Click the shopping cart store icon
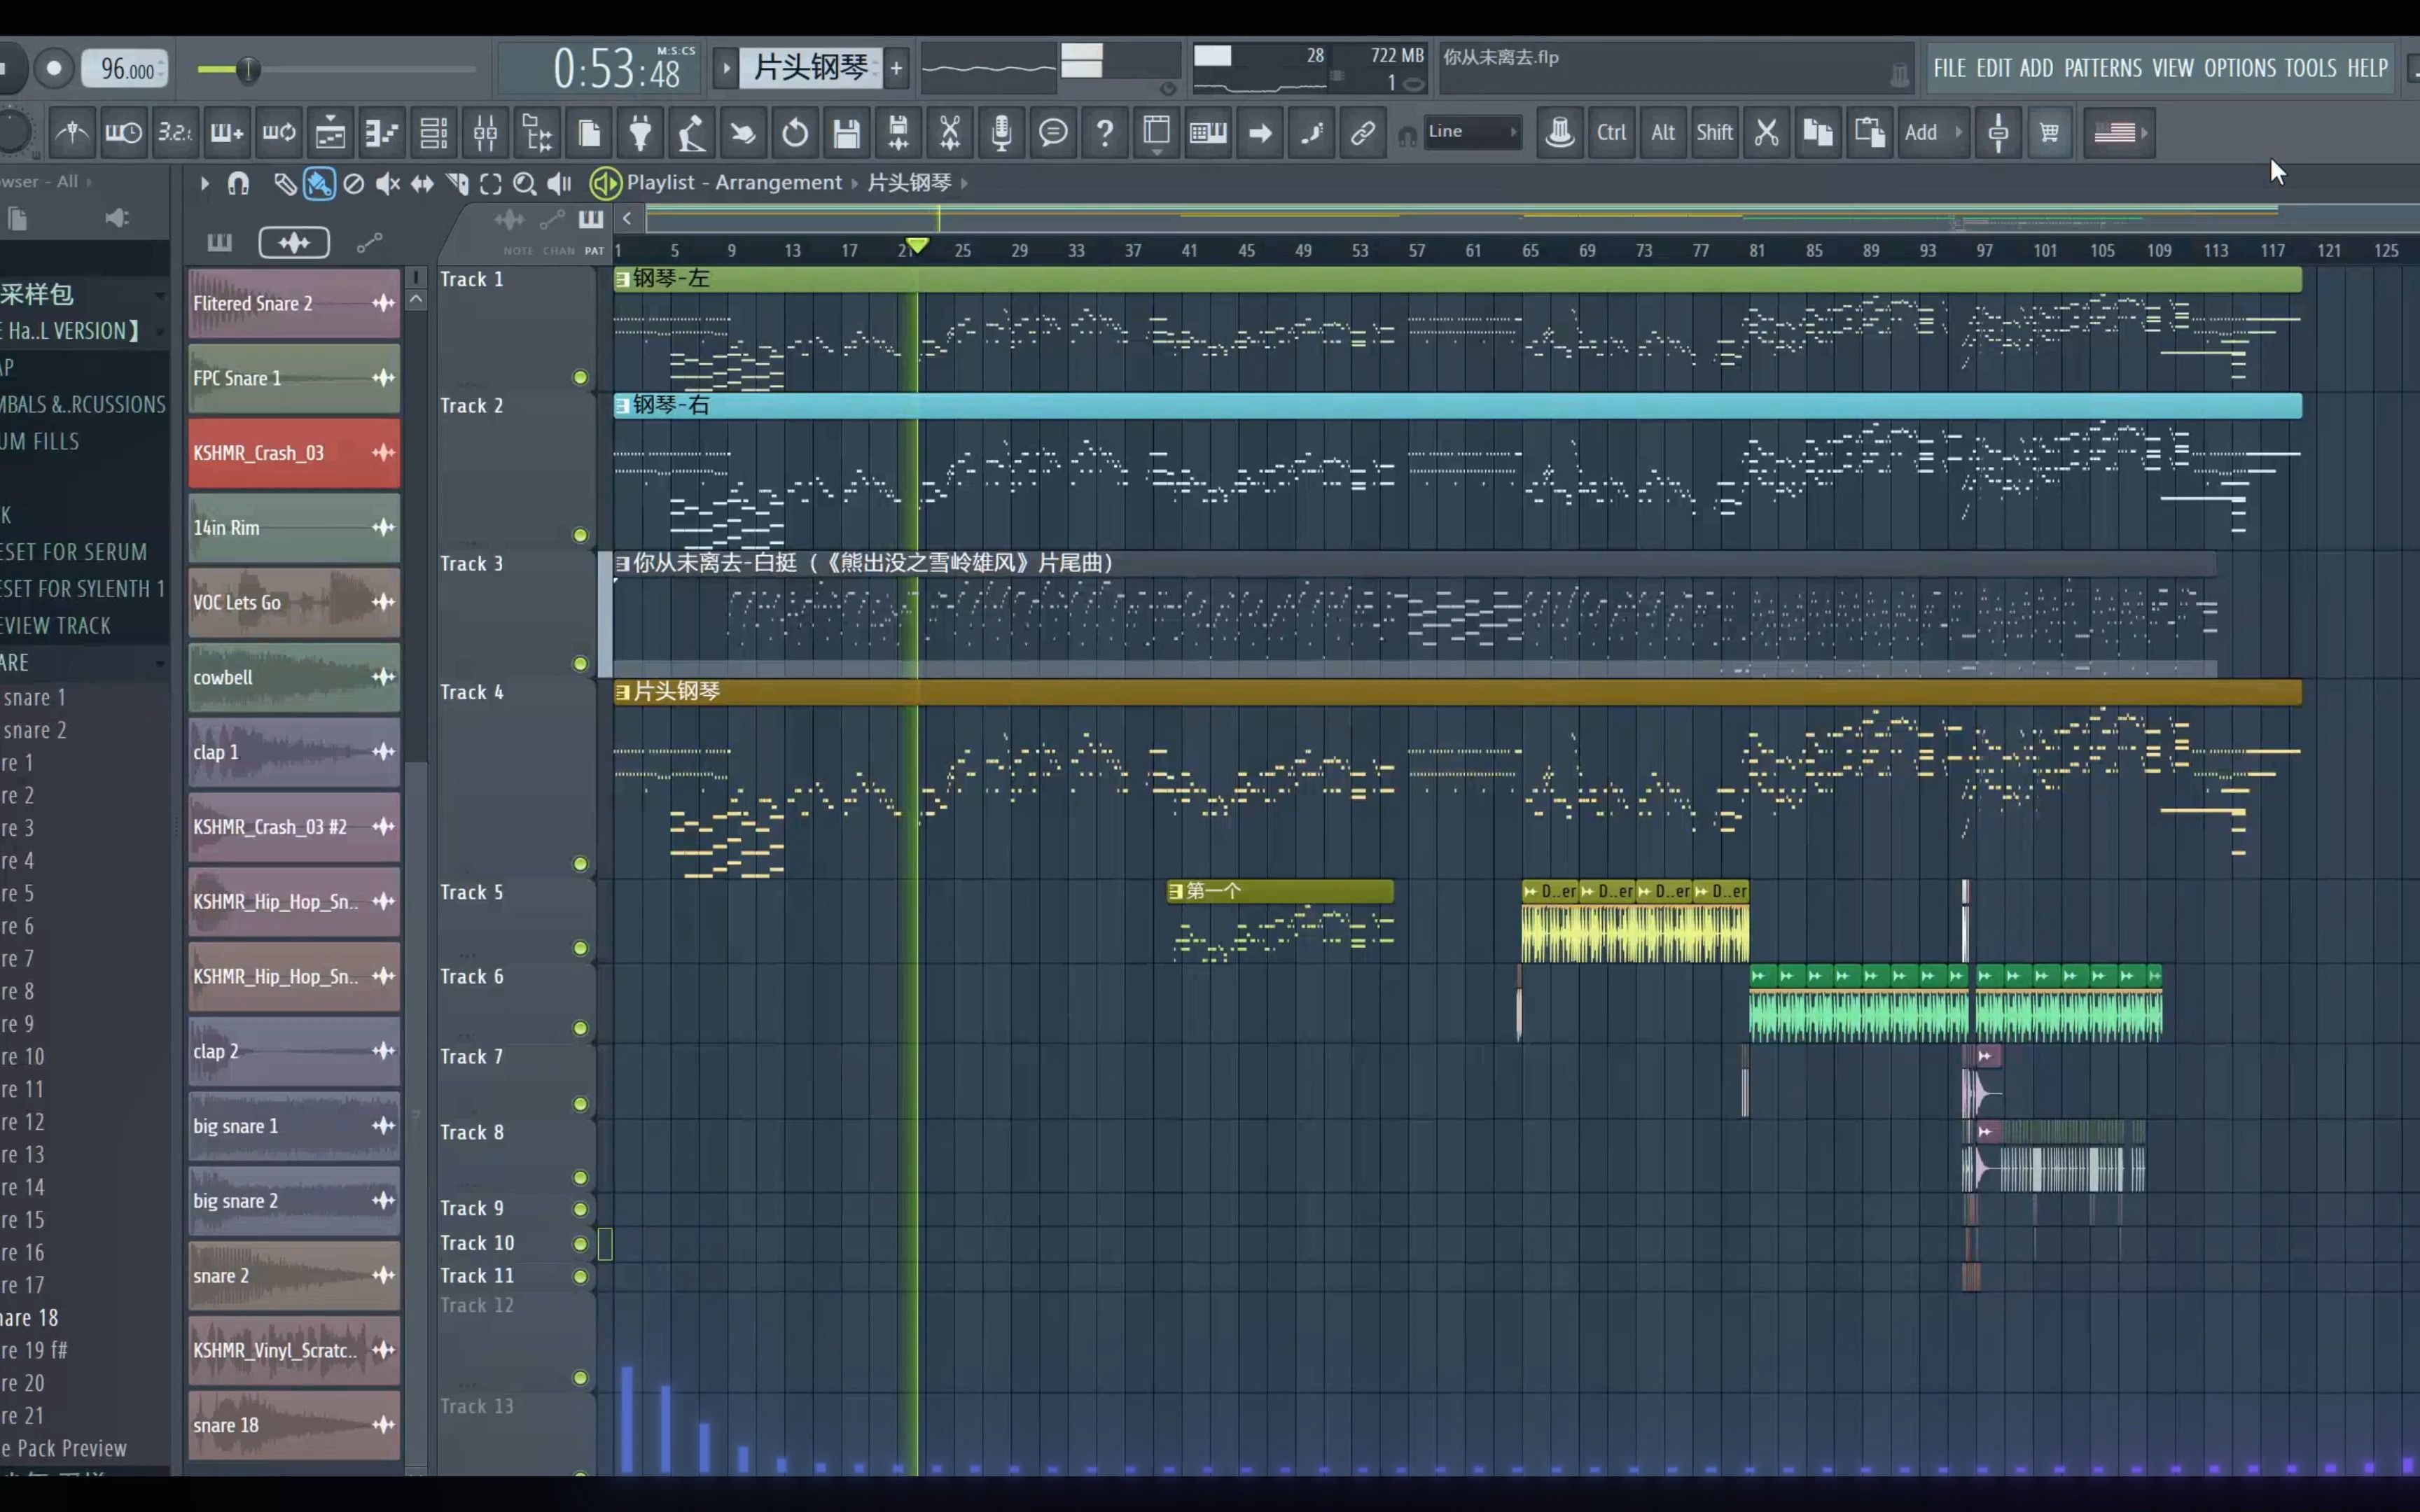The image size is (2420, 1512). point(2049,132)
